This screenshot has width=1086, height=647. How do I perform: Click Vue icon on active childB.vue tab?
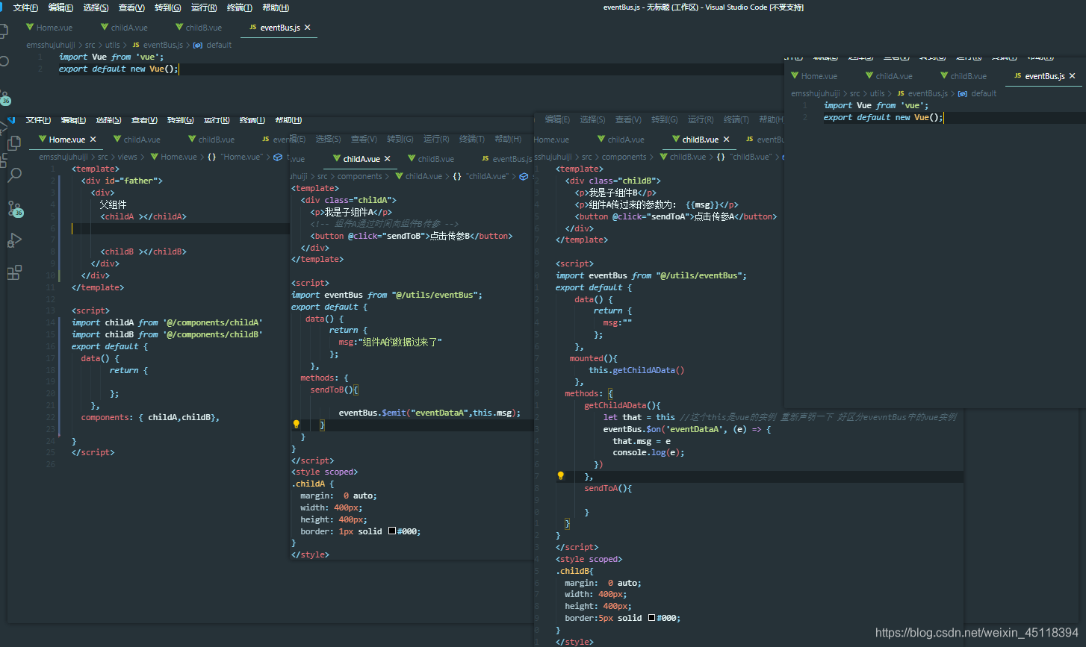coord(675,139)
